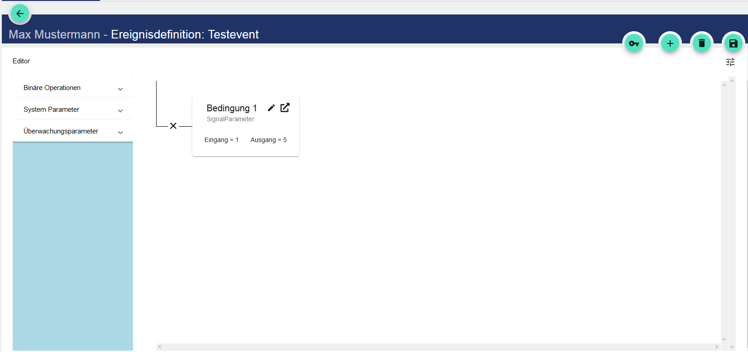748x352 pixels.
Task: Click the Eingang = 1 label
Action: click(221, 140)
